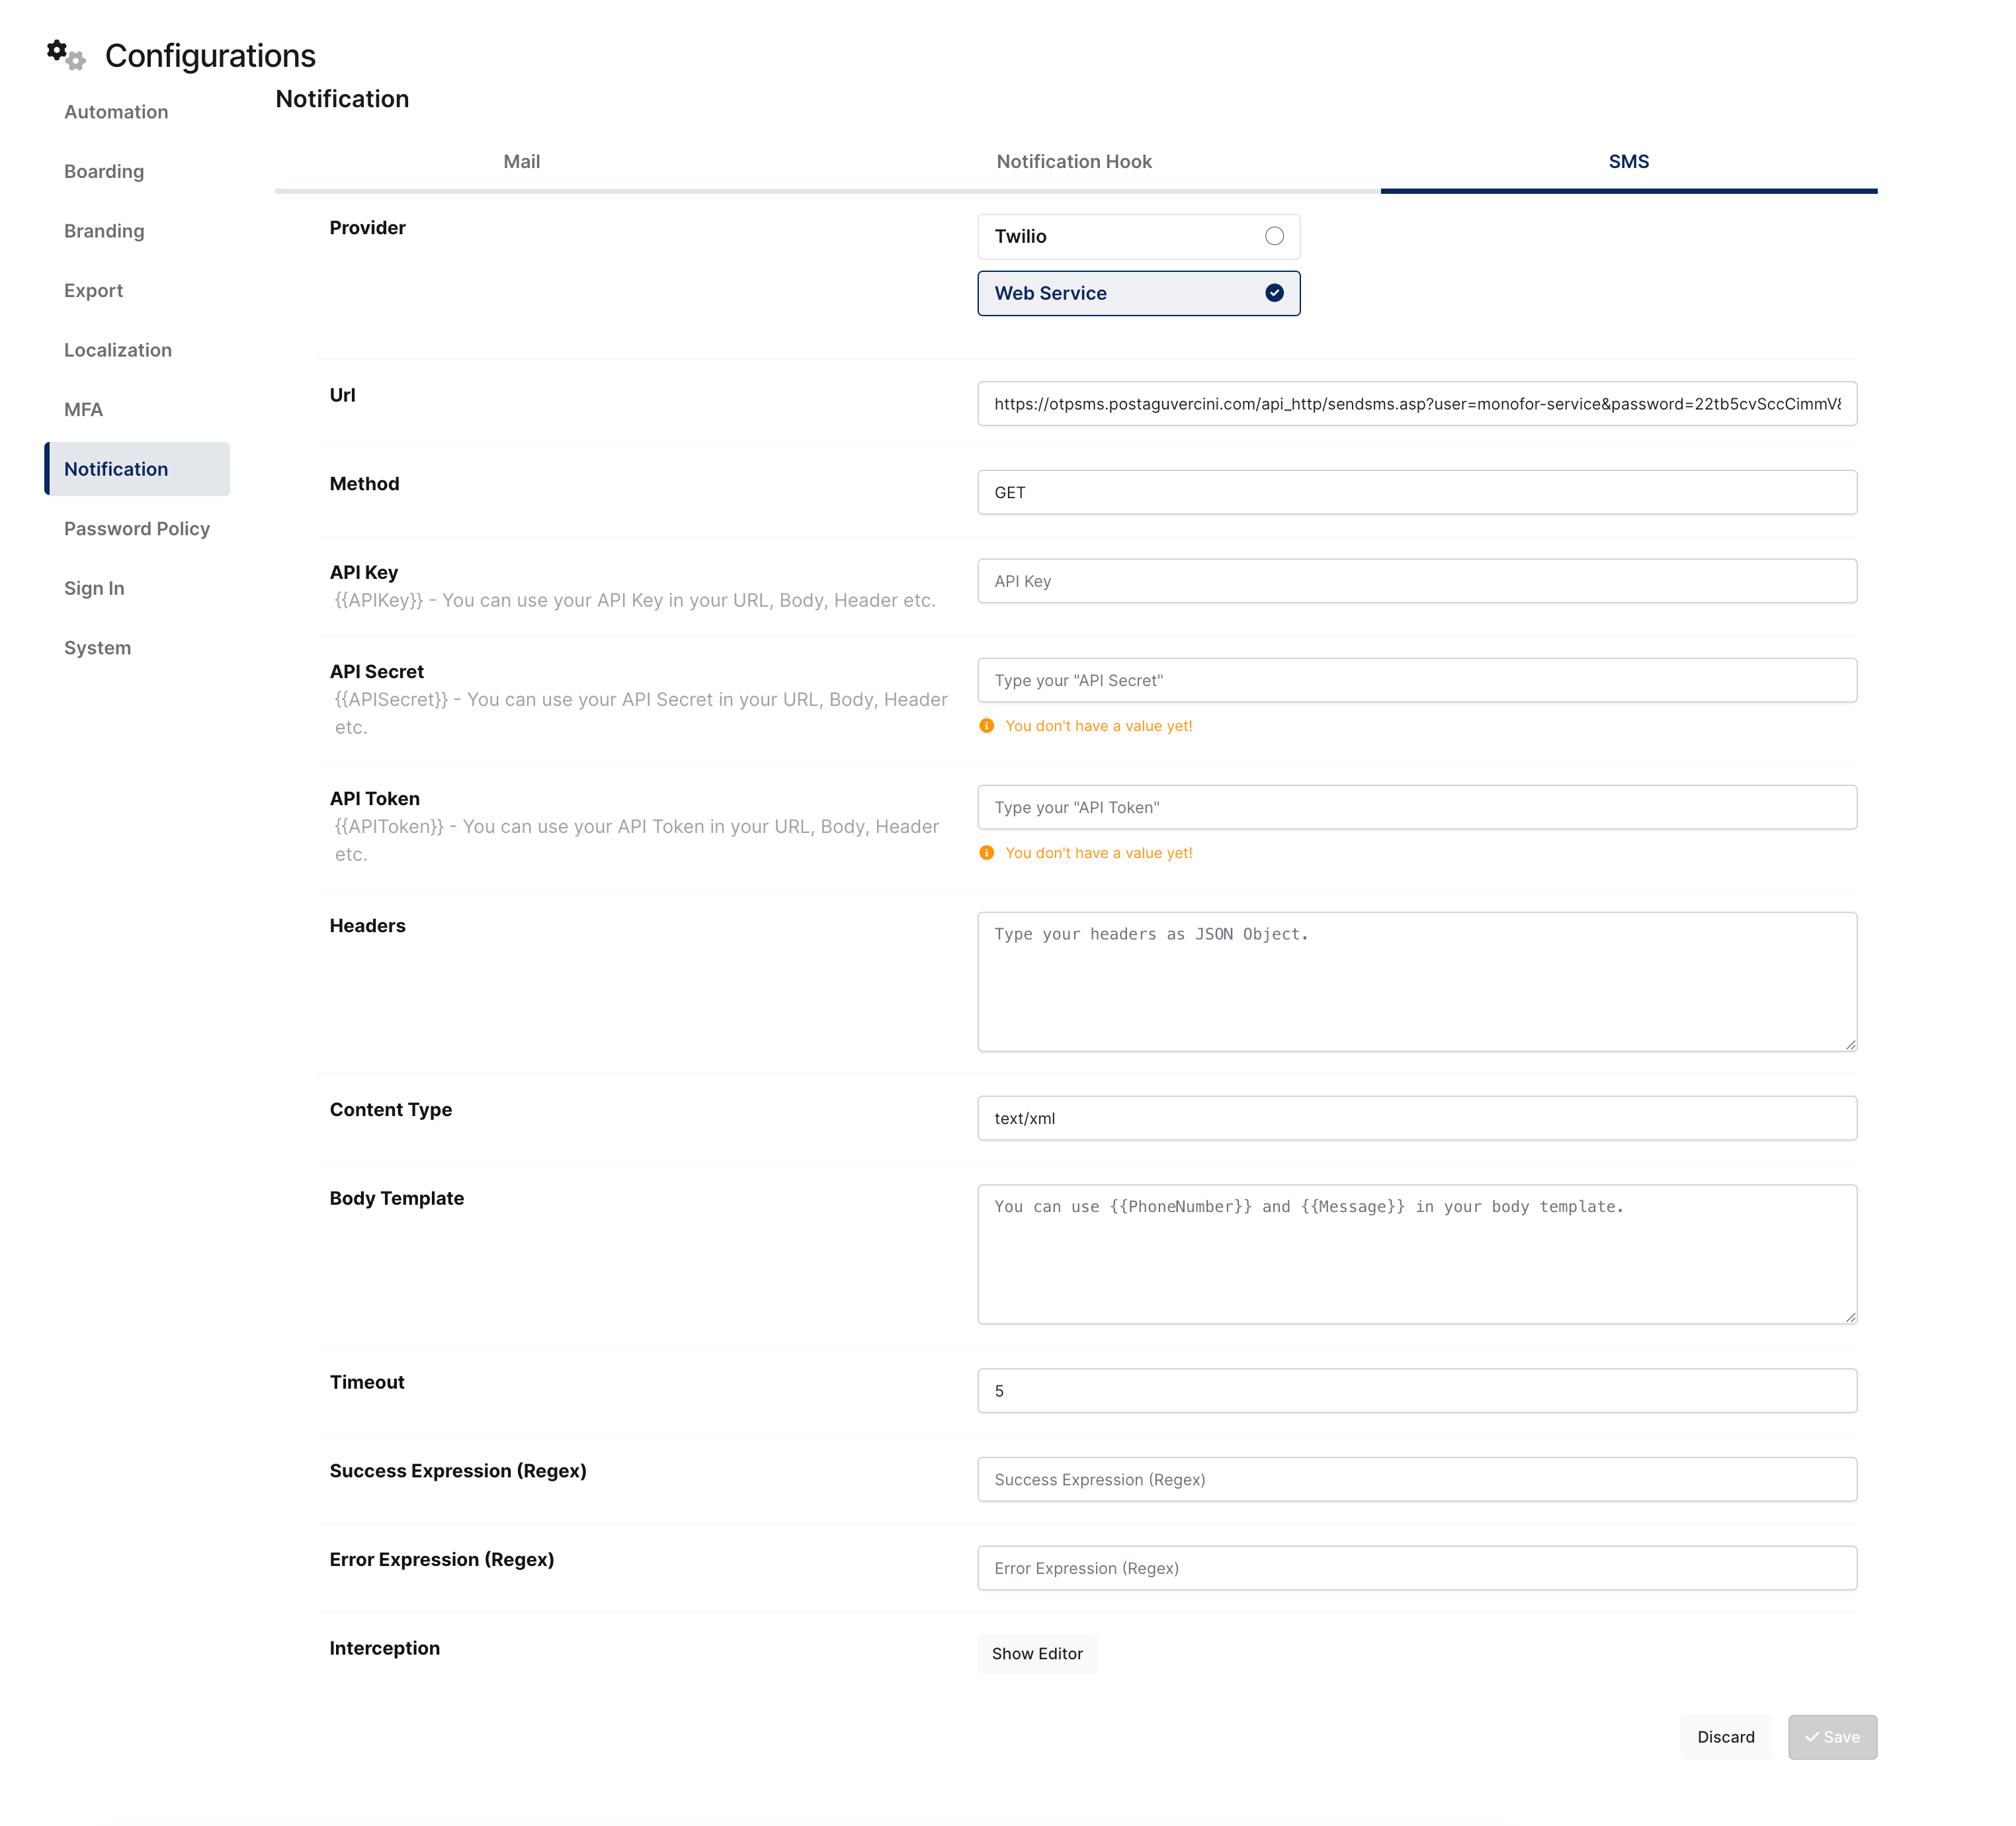This screenshot has width=2016, height=1826.
Task: Open Boarding in the sidebar
Action: click(104, 172)
